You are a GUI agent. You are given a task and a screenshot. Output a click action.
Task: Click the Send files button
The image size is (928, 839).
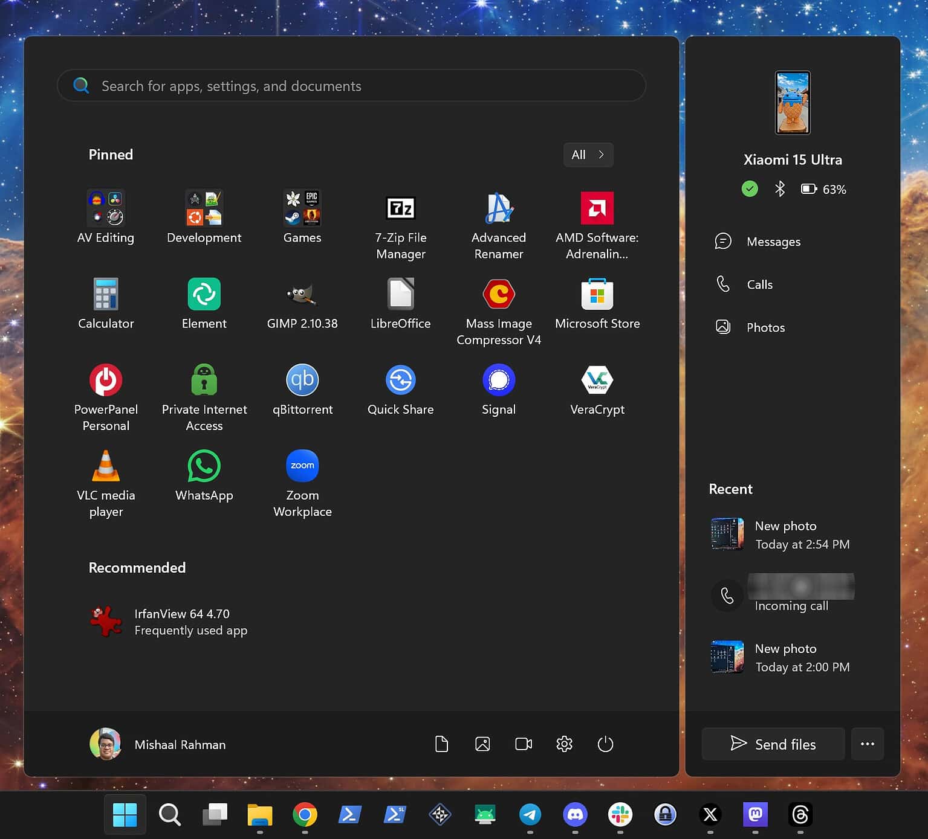(x=773, y=744)
